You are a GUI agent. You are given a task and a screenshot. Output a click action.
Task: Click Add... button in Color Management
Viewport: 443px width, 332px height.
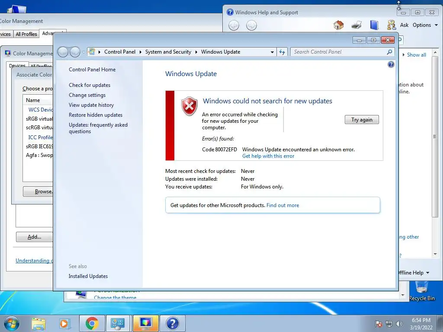[x=34, y=237]
